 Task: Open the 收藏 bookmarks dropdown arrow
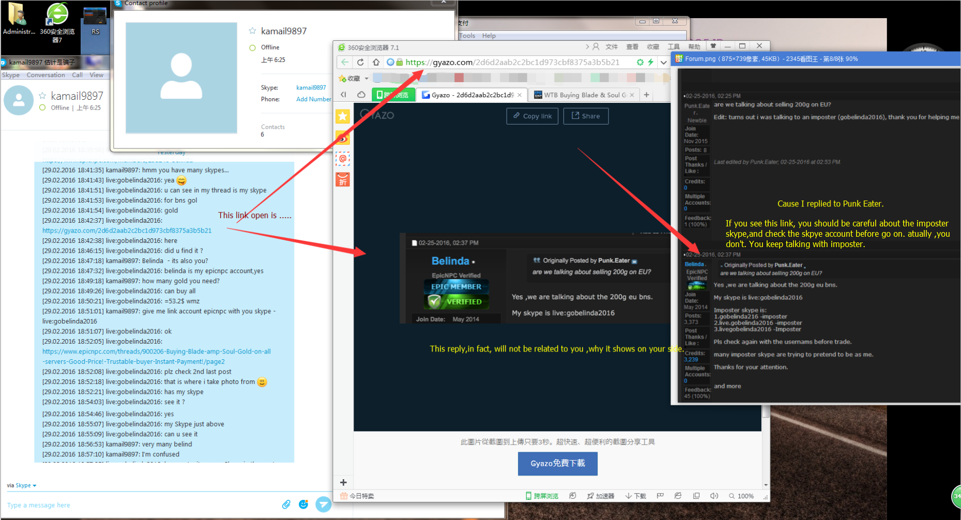pos(367,79)
